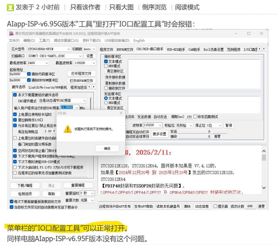Viewport: 278px width, 245px height.
Task: Open the COM port selection dropdown
Action: click(x=80, y=56)
